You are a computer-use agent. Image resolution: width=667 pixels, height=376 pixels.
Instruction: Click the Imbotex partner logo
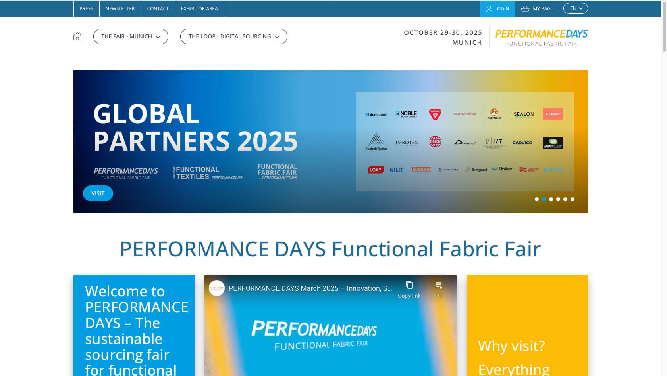[407, 143]
